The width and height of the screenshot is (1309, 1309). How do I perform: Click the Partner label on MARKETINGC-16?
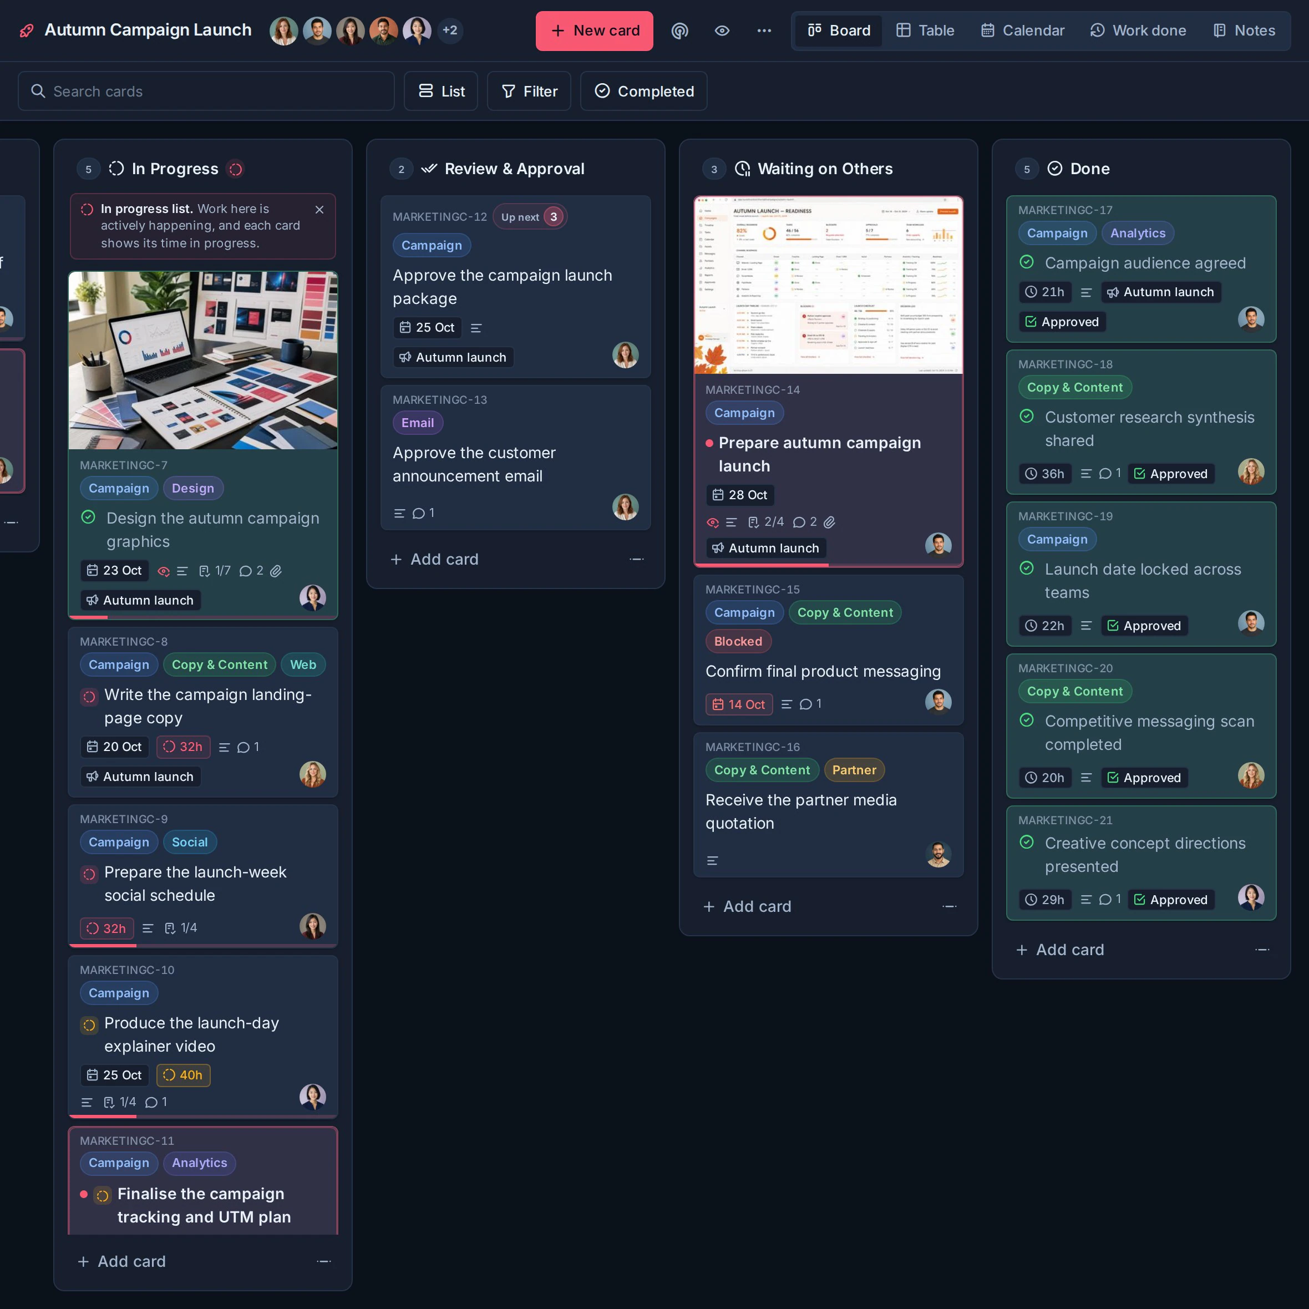point(854,770)
